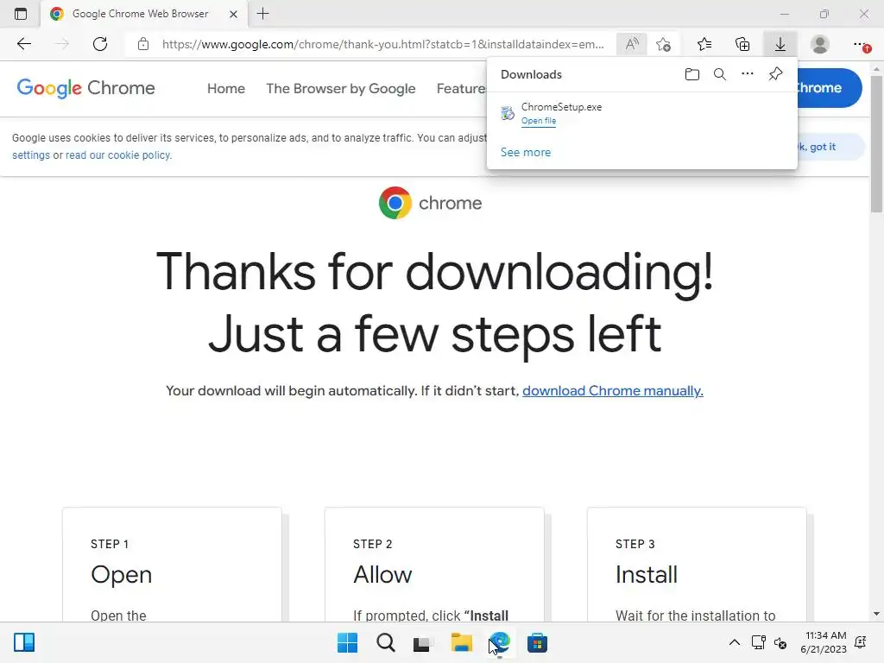Viewport: 884px width, 663px height.
Task: Click the blue Chrome download button
Action: pos(830,88)
